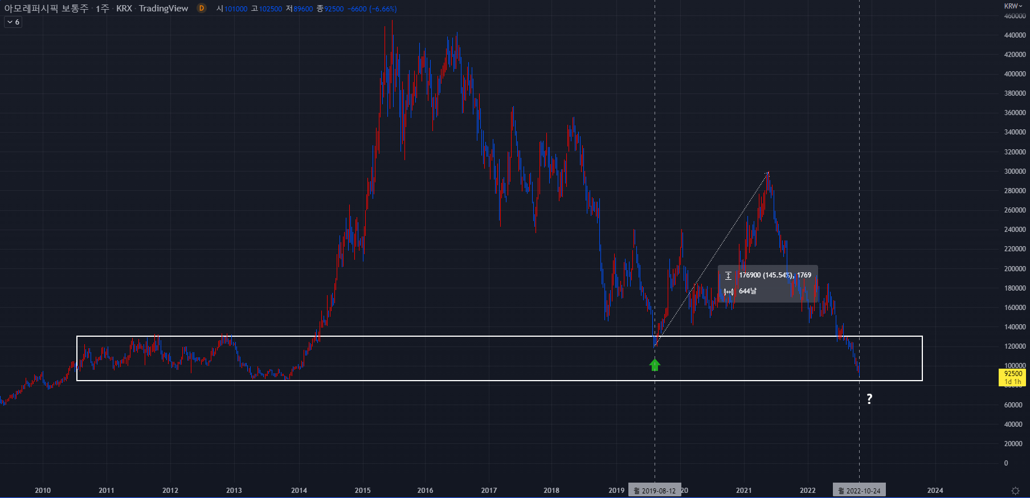Click the open value 101000 in legend
Screen dimensions: 1030x498
click(236, 9)
